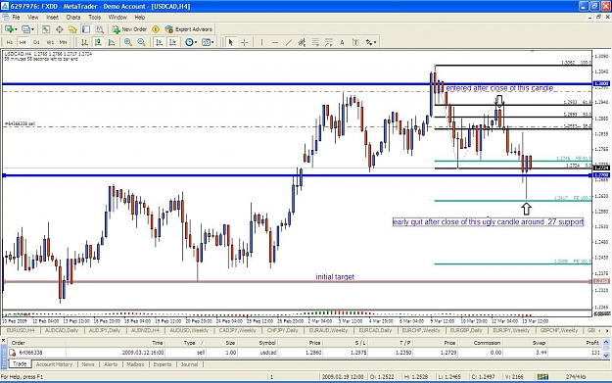Viewport: 612px width, 383px height.
Task: Open the Charts menu
Action: click(73, 18)
